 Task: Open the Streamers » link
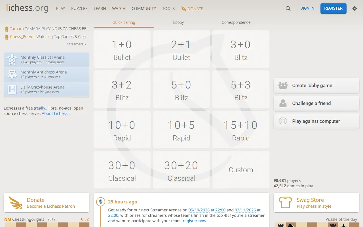[76, 44]
